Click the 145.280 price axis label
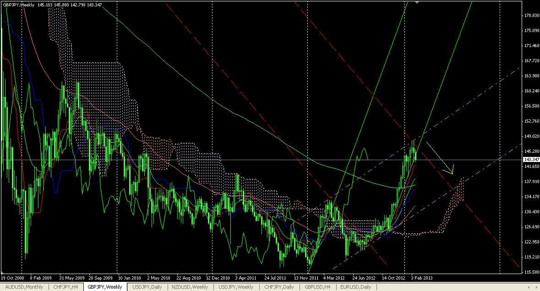Viewport: 540px width, 291px height. pyautogui.click(x=532, y=151)
